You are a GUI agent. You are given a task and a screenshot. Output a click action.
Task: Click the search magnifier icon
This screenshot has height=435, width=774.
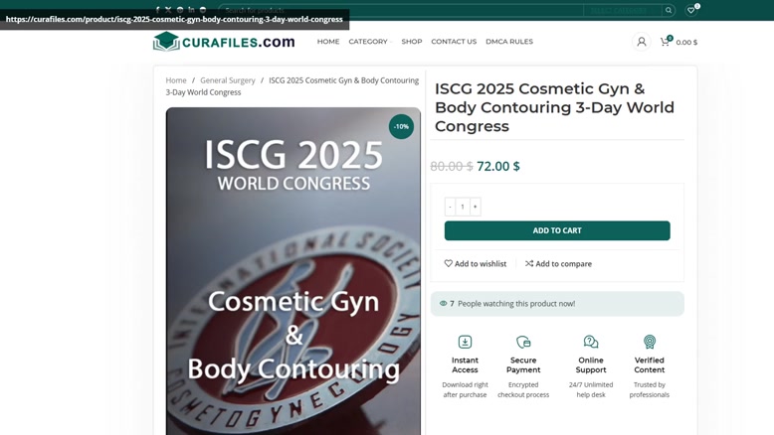pyautogui.click(x=669, y=10)
